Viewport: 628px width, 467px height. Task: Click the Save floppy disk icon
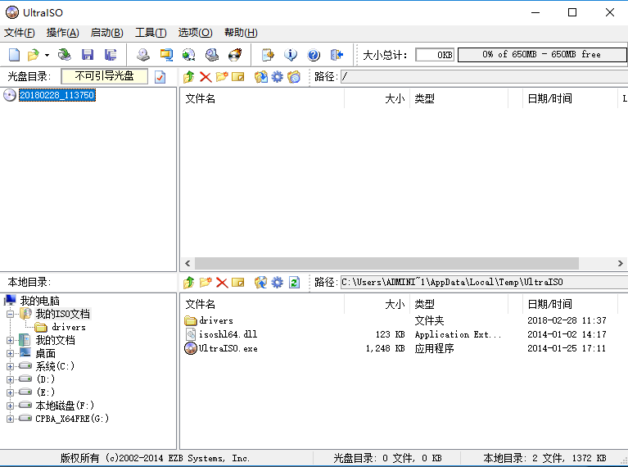pos(88,55)
